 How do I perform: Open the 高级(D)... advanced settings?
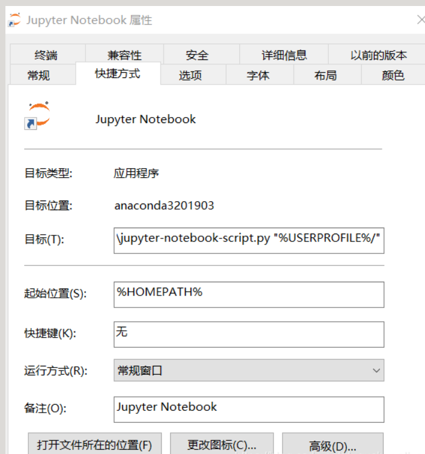click(333, 444)
